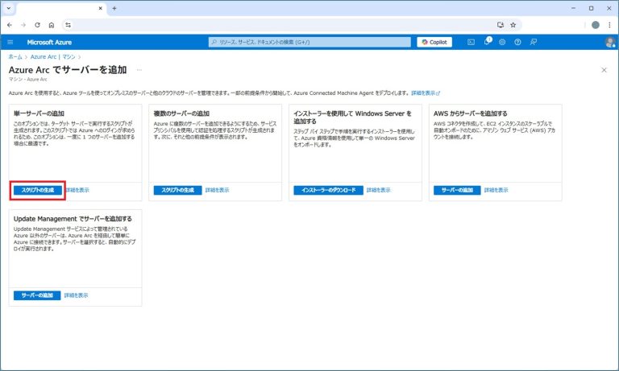Screen dimensions: 619x371
Task: Click インストーラーのダウンロード button
Action: click(328, 190)
